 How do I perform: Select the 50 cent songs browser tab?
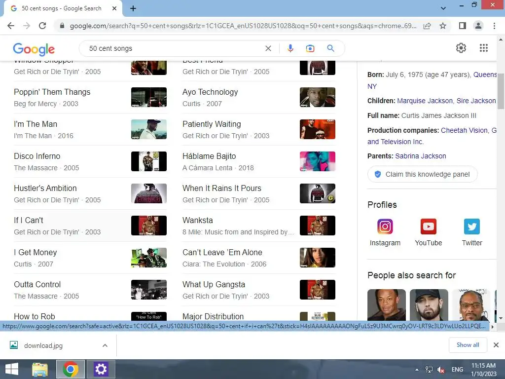click(x=63, y=8)
